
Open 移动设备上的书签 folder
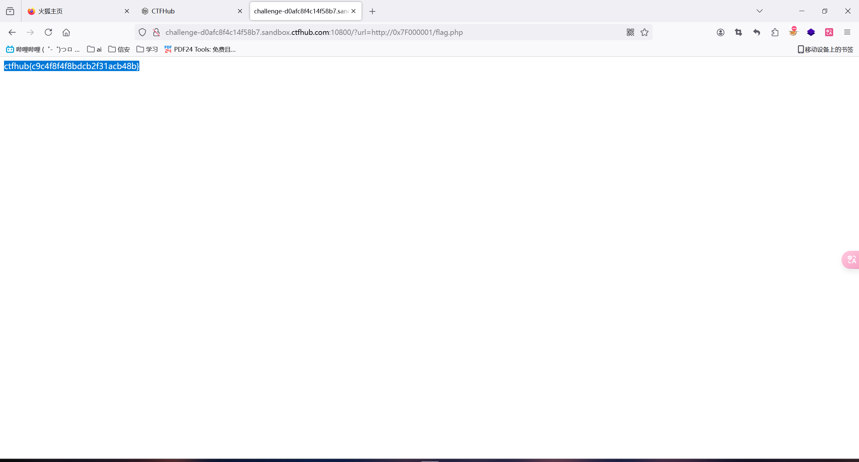click(825, 49)
